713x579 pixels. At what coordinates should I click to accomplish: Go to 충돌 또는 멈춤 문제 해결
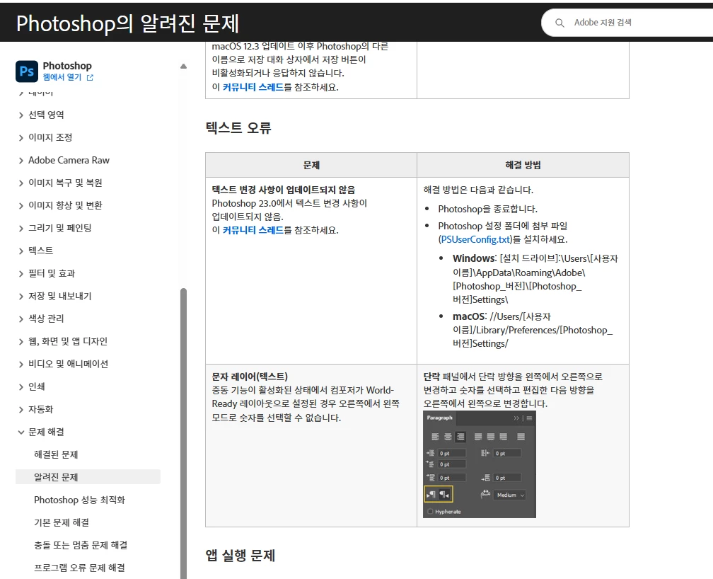coord(81,545)
